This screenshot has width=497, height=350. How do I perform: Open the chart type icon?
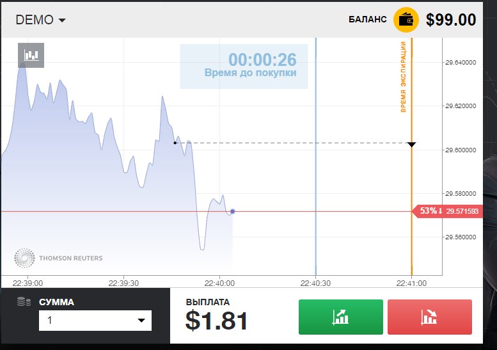(x=31, y=54)
